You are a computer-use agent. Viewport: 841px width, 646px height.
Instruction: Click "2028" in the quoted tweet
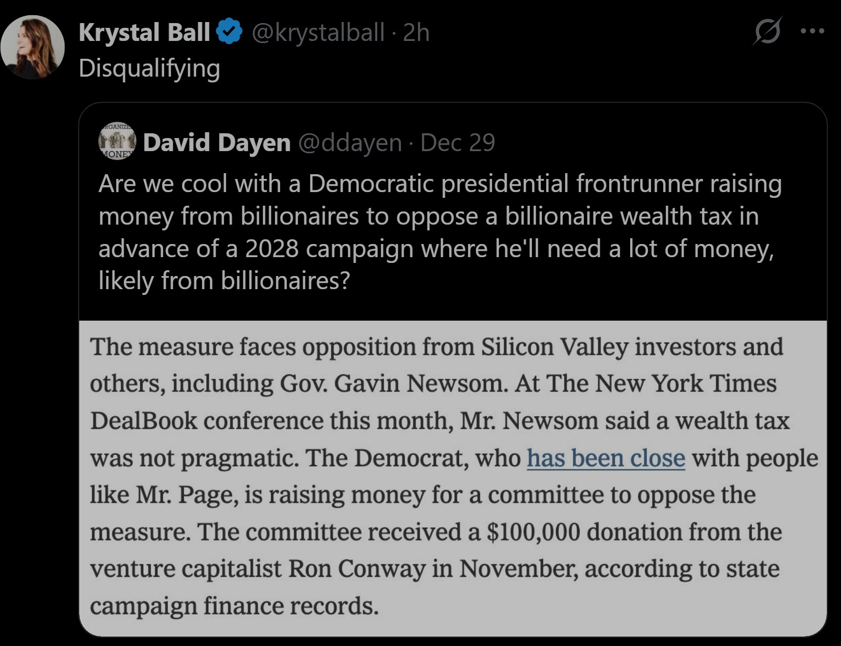point(272,248)
